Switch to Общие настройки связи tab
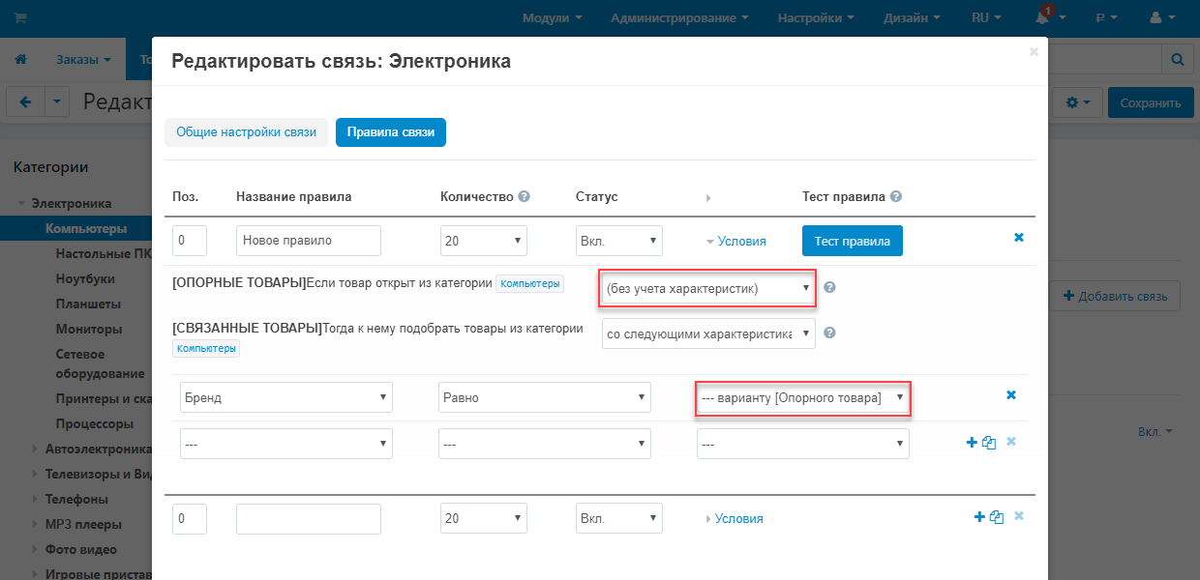The image size is (1200, 580). point(246,132)
